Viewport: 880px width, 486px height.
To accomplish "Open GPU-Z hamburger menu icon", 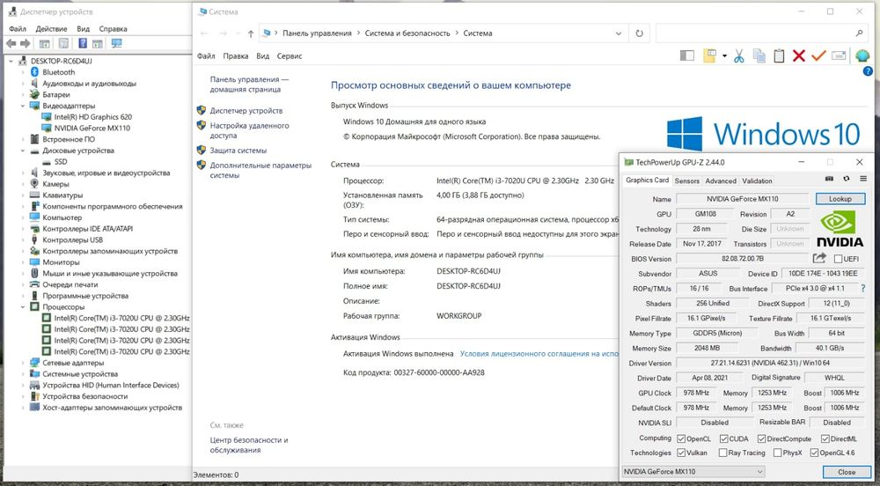I will click(863, 179).
